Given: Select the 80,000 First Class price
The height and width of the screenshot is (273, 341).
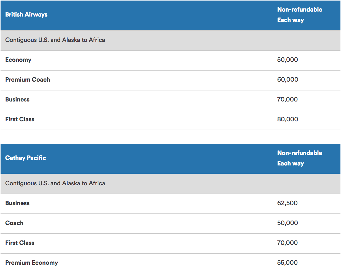Looking at the screenshot, I should (x=287, y=119).
